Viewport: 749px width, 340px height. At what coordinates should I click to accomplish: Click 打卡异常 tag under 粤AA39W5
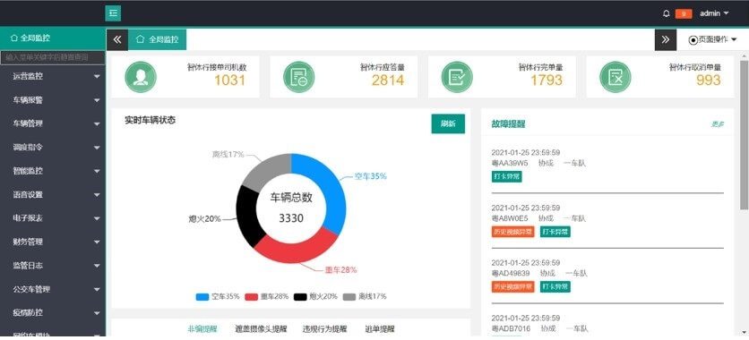pos(506,176)
